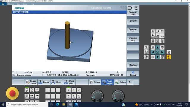Click the cursor left arrow key
This screenshot has height=107, width=190.
pos(153,52)
